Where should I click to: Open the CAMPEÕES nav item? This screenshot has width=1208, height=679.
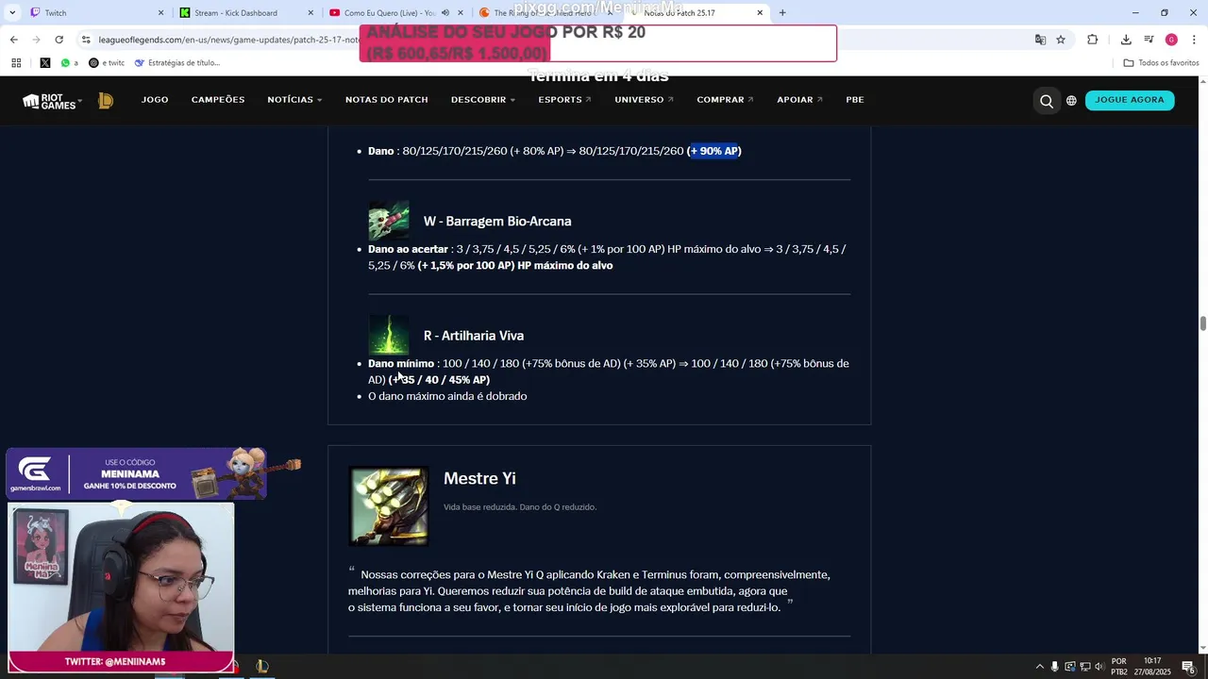tap(218, 100)
